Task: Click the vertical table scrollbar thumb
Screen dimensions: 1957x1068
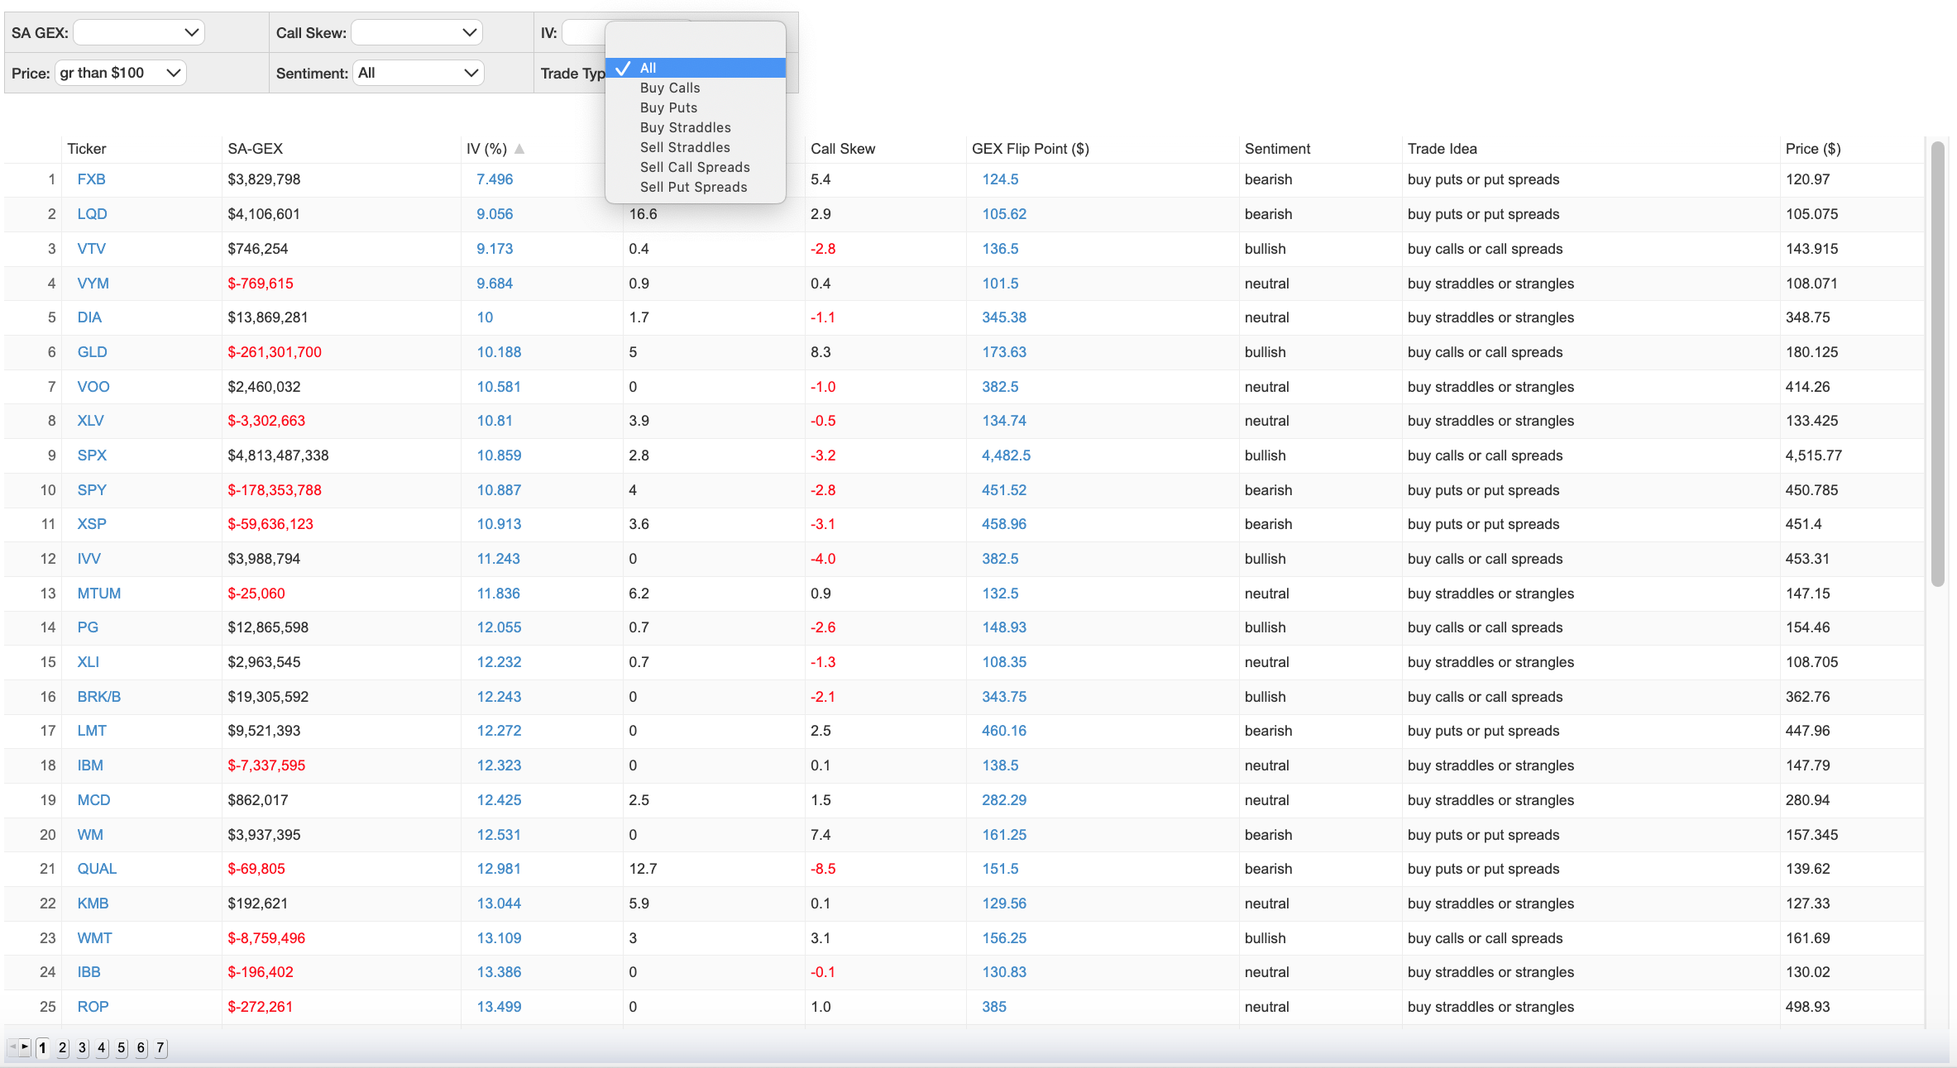Action: [x=1937, y=364]
